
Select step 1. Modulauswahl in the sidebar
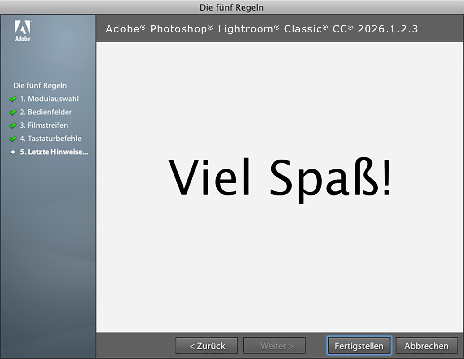click(49, 99)
